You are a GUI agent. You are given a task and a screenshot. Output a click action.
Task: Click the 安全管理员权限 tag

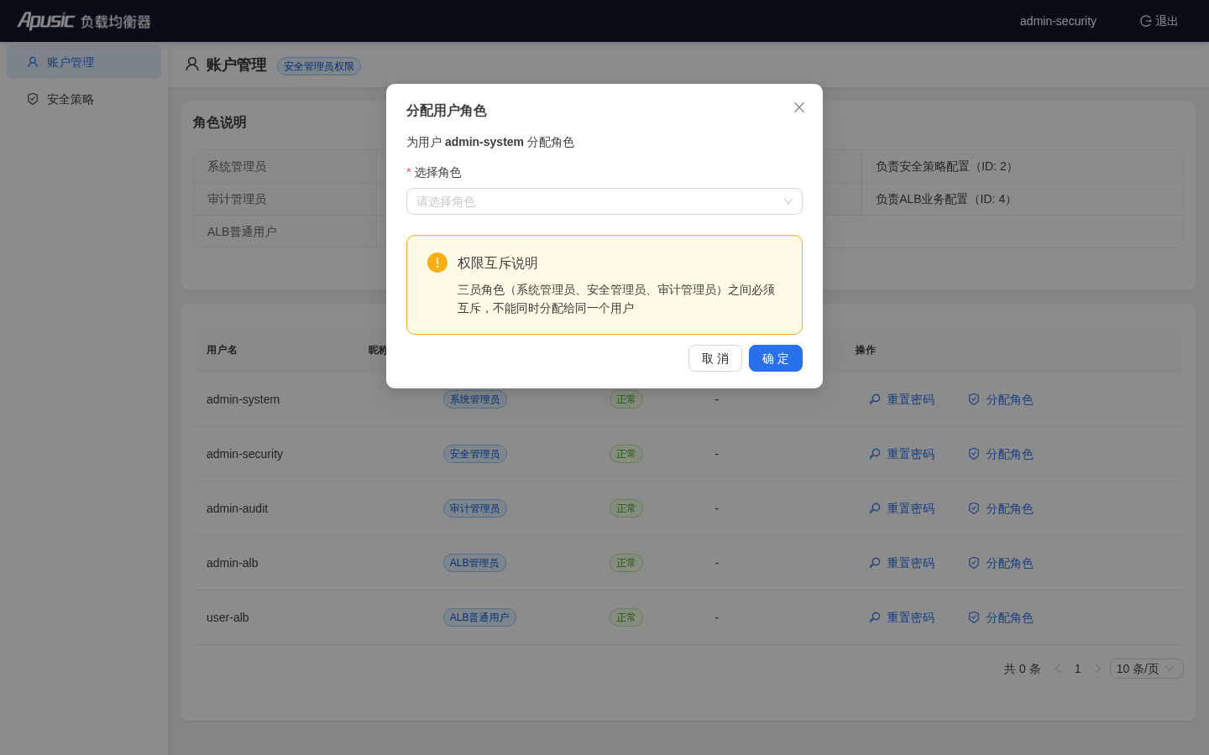[x=319, y=66]
